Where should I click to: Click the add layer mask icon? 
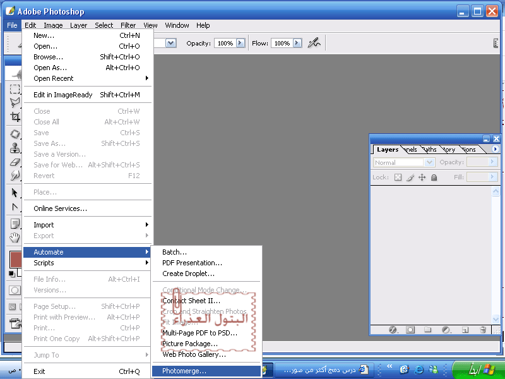pyautogui.click(x=410, y=330)
